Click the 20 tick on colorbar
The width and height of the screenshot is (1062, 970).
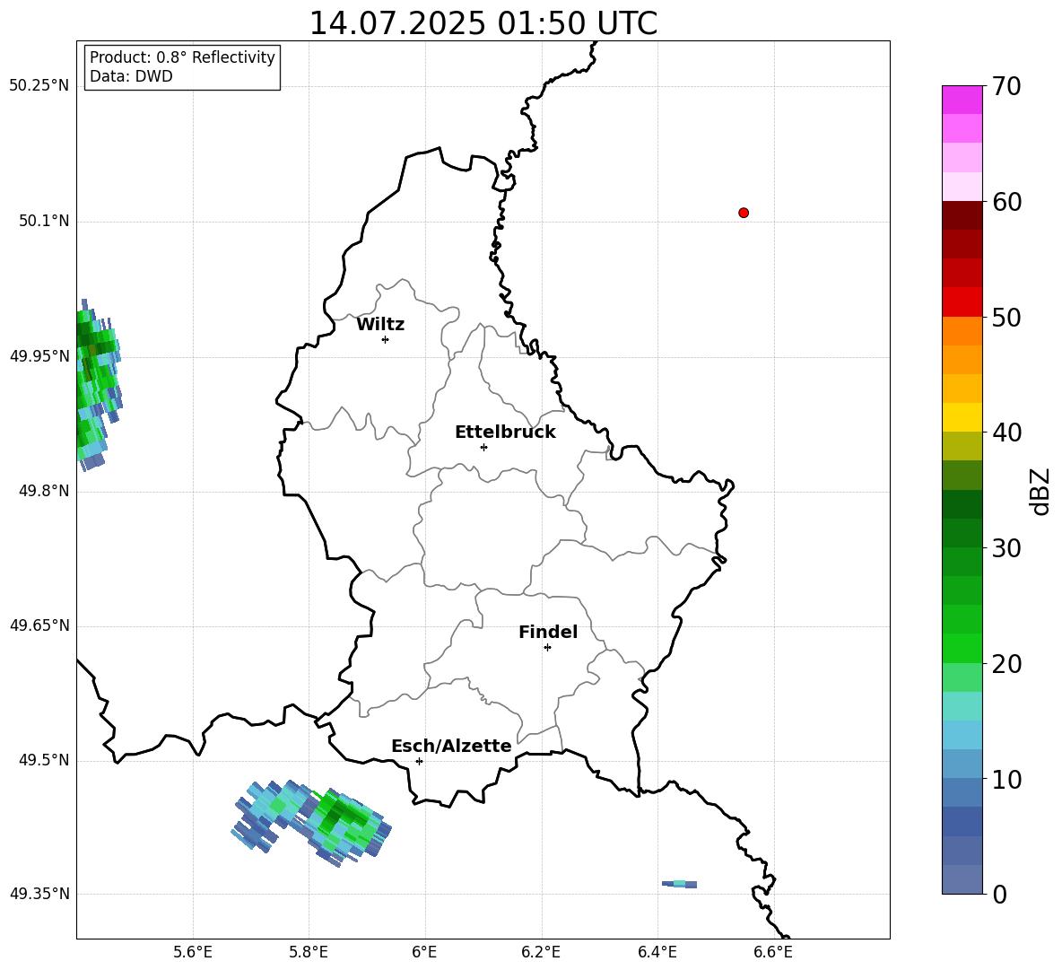1006,664
